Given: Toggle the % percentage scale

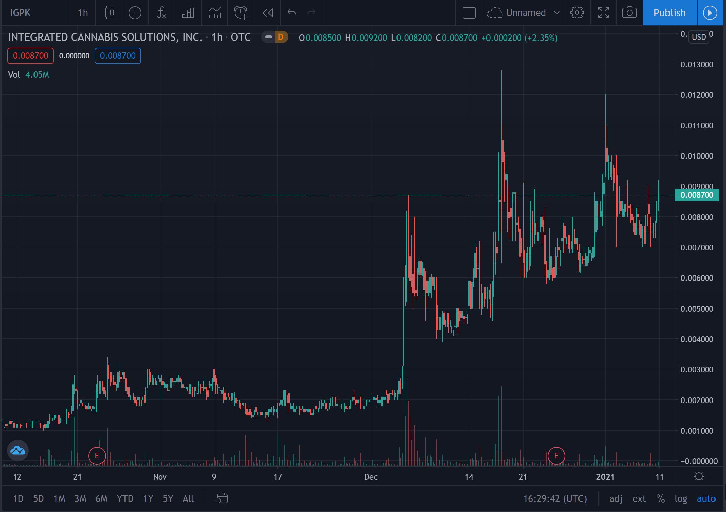Looking at the screenshot, I should [660, 499].
